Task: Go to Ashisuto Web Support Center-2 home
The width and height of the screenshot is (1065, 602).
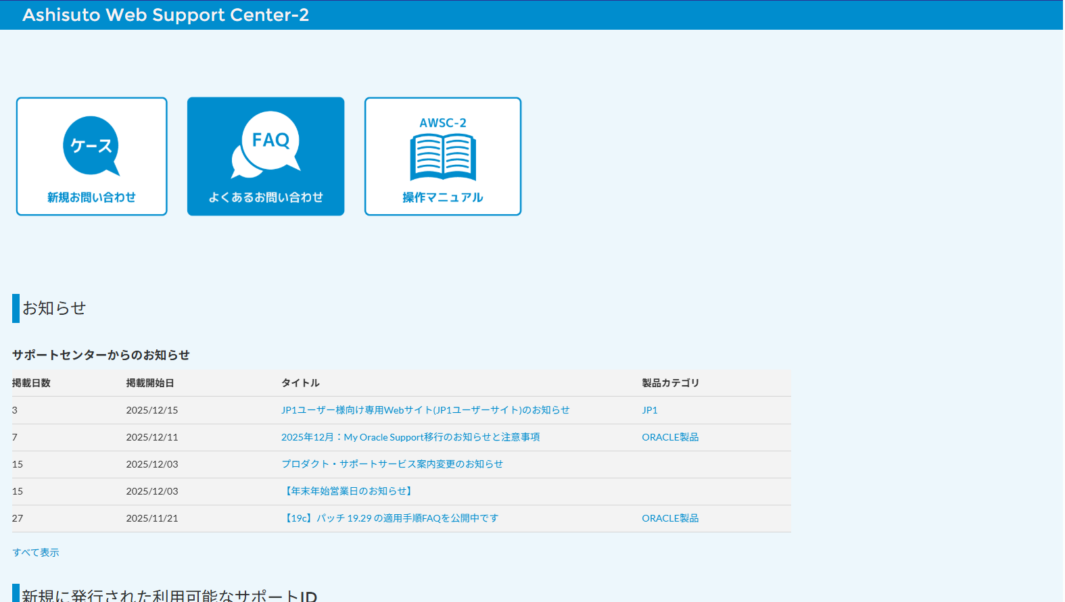Action: (166, 15)
